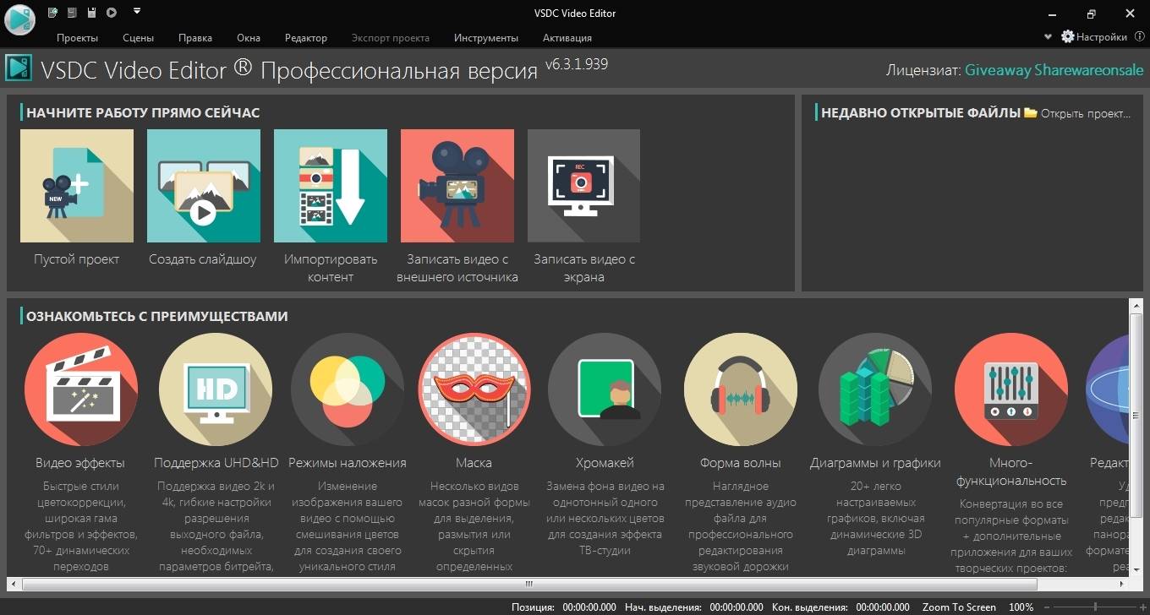Open Настройки settings
Screen dimensions: 1150x615
click(1094, 37)
